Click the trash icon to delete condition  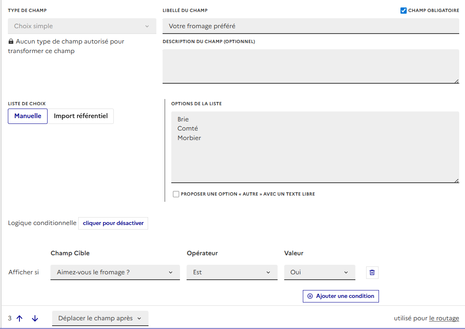[372, 273]
